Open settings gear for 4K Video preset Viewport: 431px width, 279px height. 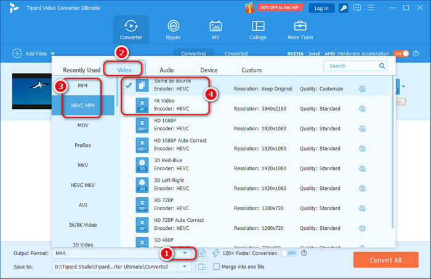[362, 109]
